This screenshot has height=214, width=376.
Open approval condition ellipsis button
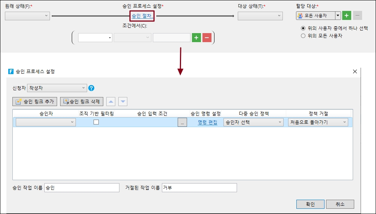click(x=182, y=122)
